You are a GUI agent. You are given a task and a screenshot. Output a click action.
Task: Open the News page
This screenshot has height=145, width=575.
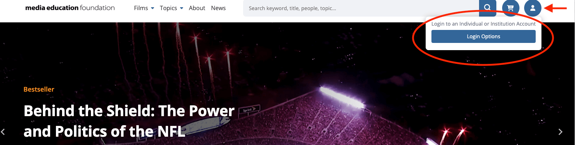click(x=218, y=8)
